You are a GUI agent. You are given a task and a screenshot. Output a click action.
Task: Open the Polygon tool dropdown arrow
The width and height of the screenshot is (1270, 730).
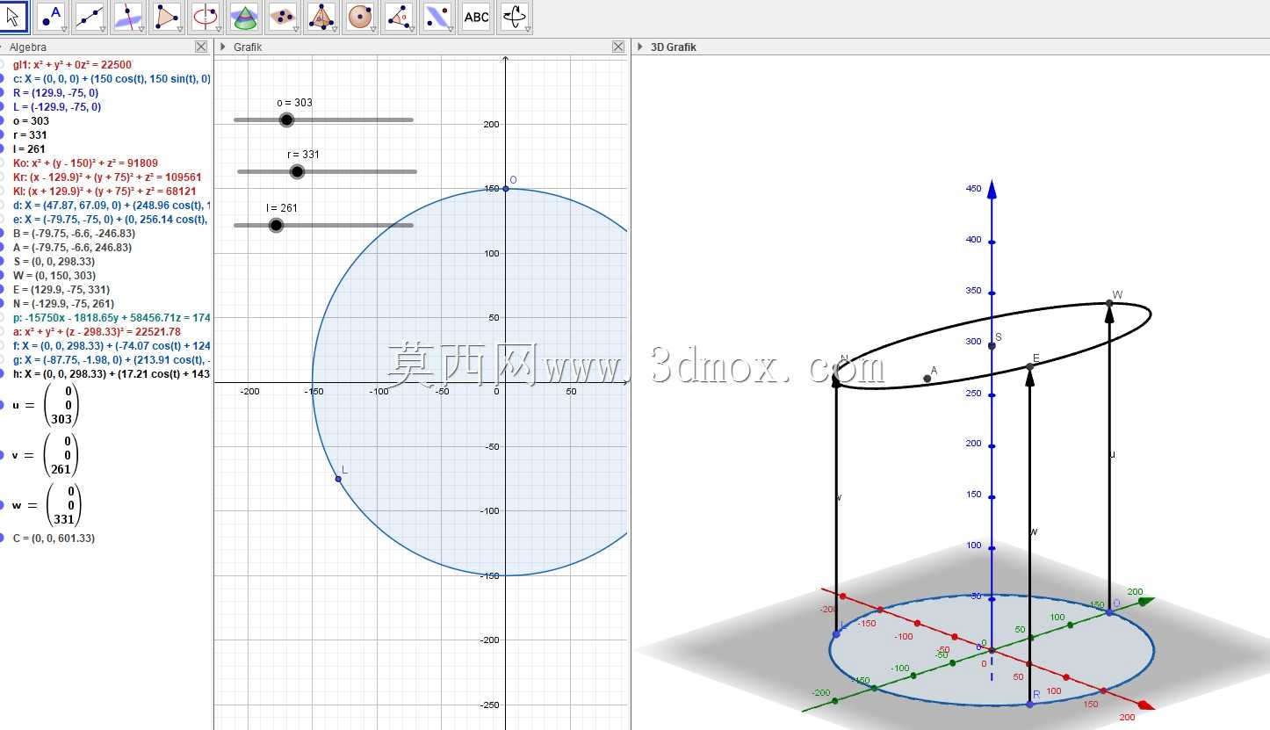pyautogui.click(x=178, y=29)
